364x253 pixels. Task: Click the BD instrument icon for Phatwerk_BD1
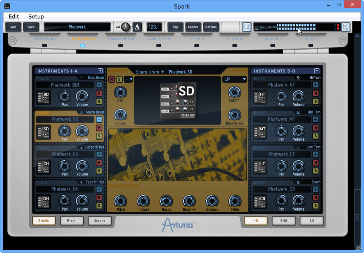click(x=43, y=97)
